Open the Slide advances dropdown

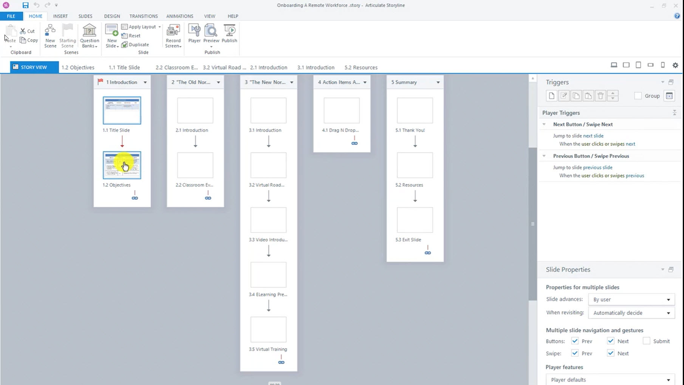(x=631, y=299)
